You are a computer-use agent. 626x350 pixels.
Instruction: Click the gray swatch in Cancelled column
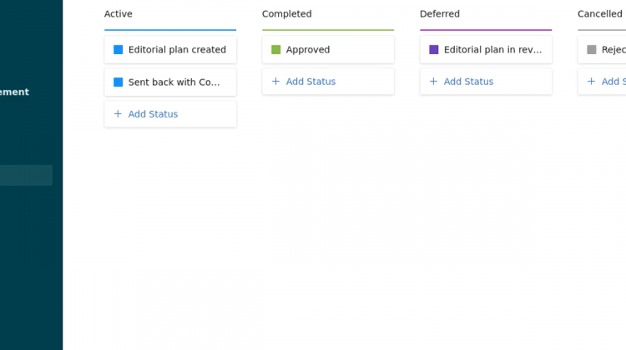coord(592,50)
